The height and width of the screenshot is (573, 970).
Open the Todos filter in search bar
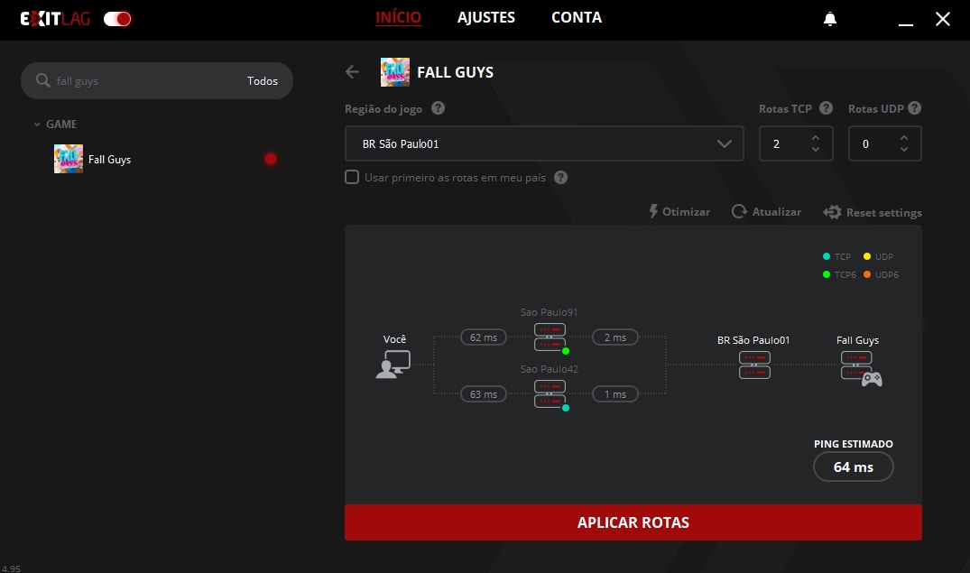point(263,81)
